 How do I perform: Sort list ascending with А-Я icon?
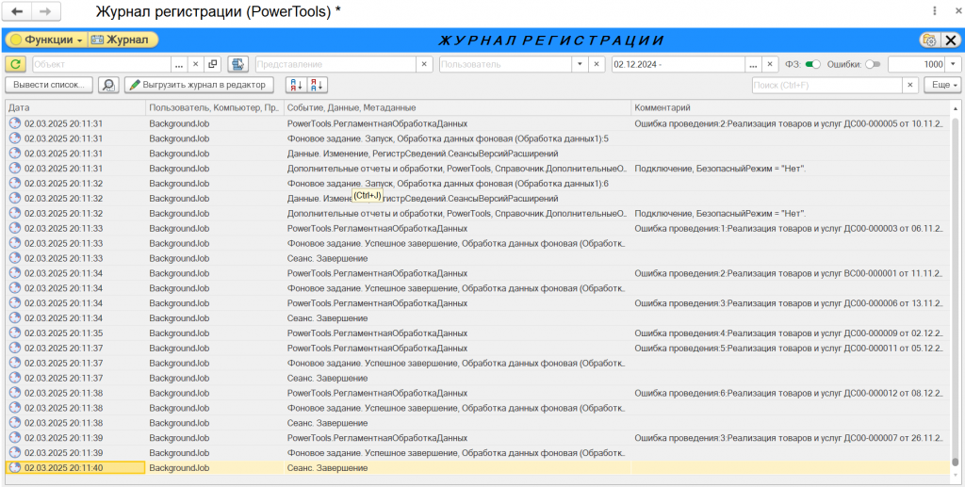(297, 85)
